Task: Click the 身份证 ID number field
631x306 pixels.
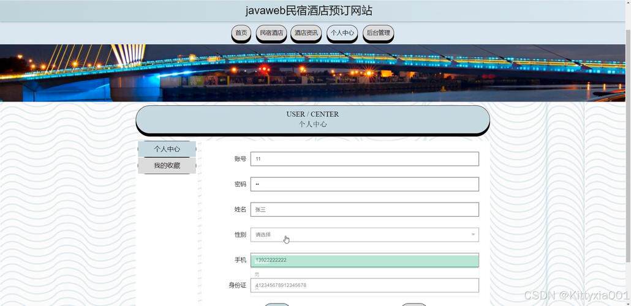Action: point(365,285)
